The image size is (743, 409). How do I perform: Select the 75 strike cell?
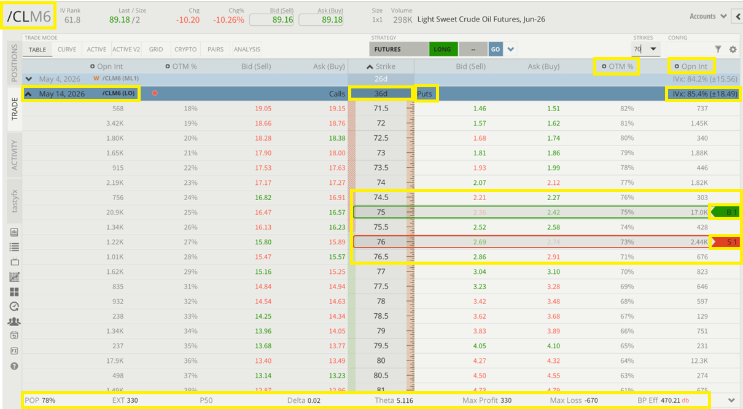pyautogui.click(x=381, y=212)
